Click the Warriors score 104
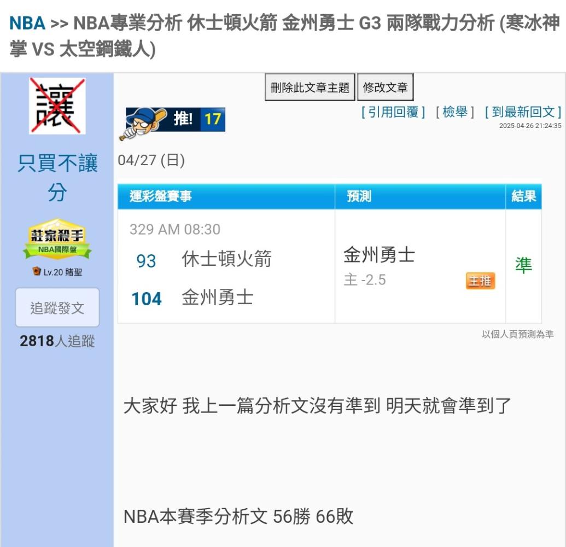This screenshot has width=566, height=547. tap(146, 299)
